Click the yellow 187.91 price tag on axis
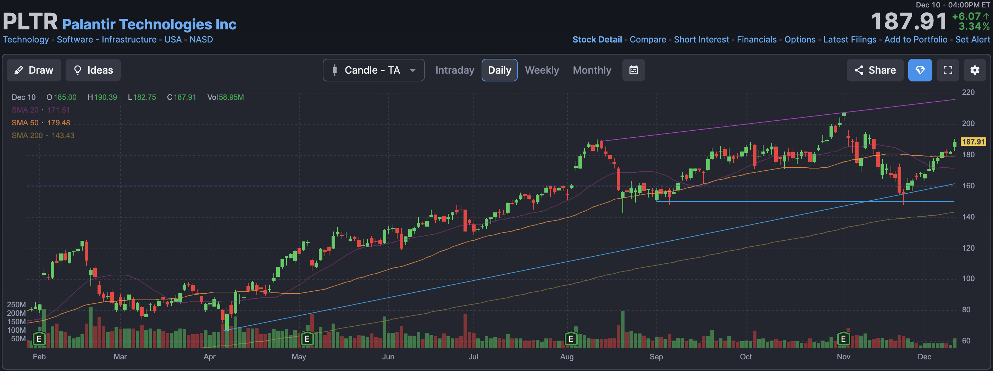993x371 pixels. pyautogui.click(x=973, y=142)
